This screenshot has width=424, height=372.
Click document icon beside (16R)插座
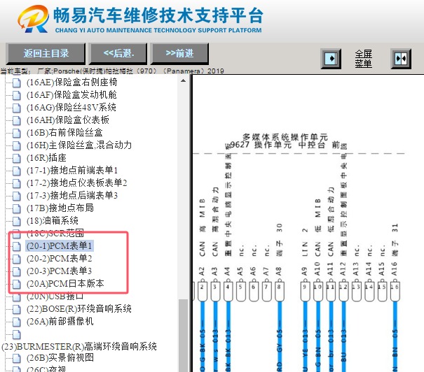17,158
